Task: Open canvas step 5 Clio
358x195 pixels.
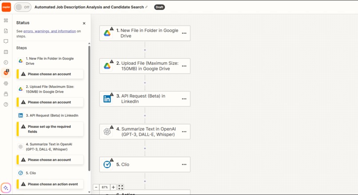Action: [145, 164]
